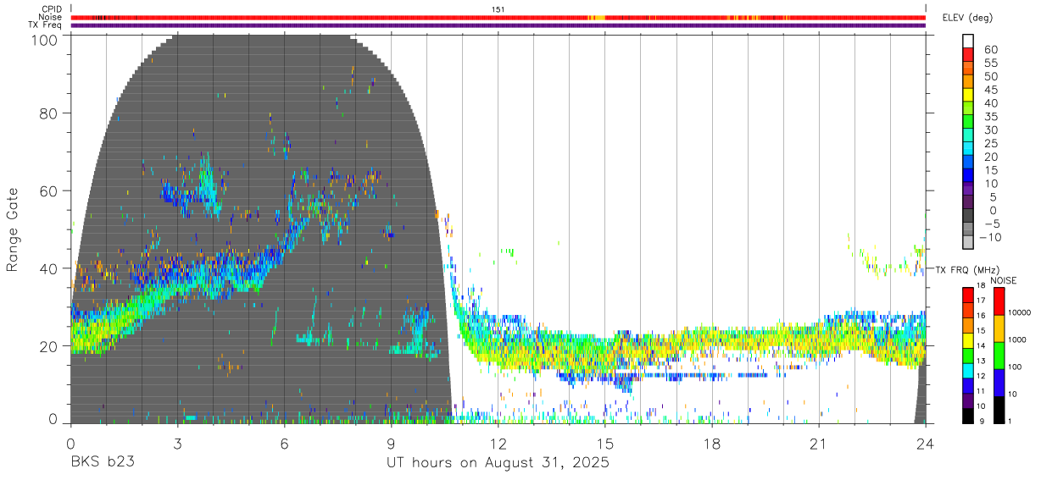
Task: Click the '45' label on the ELEV scale
Action: (x=990, y=90)
